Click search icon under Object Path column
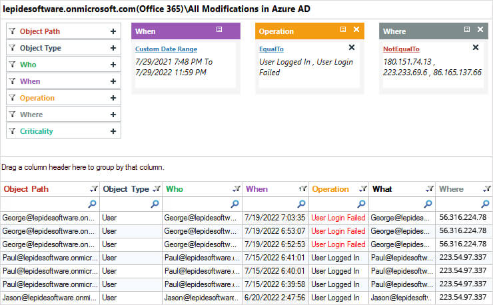 click(x=92, y=204)
